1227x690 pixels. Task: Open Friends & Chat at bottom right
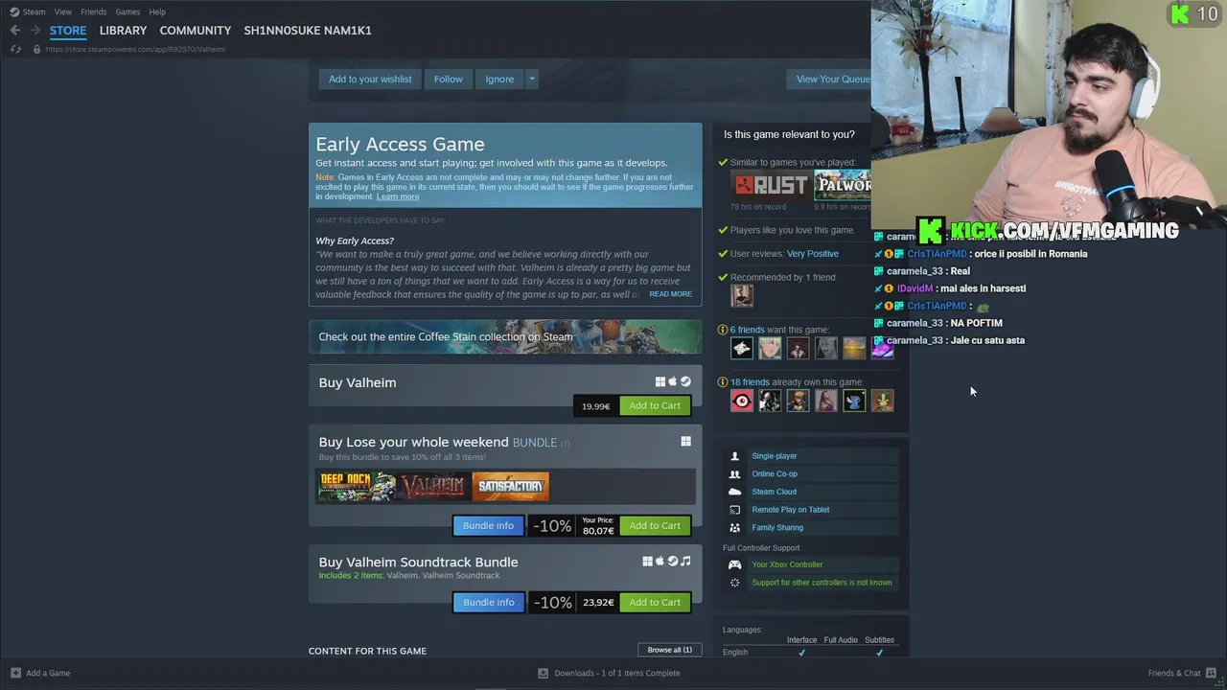pyautogui.click(x=1181, y=673)
